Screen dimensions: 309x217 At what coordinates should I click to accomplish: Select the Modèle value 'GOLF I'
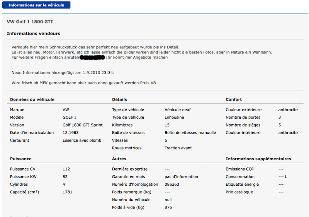click(69, 117)
